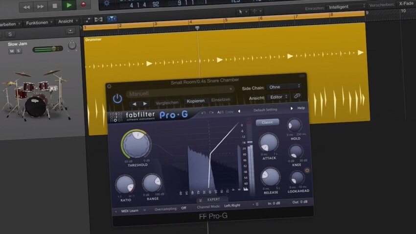Click the A/B Copy button
Screen dimensions: 416x234
(229, 112)
